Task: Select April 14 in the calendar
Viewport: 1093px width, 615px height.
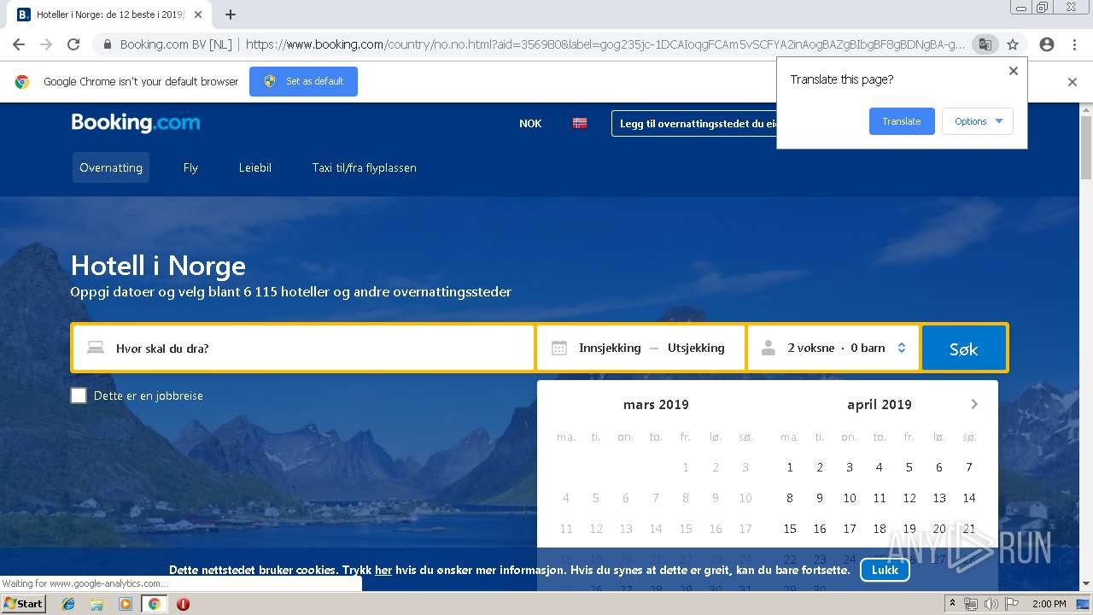Action: tap(969, 498)
